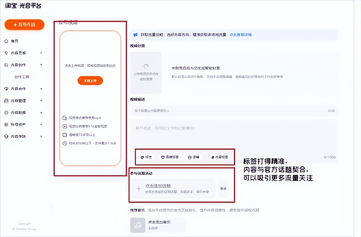Select the 内容学院 icon in sidebar
361x237 pixels.
(x=7, y=136)
